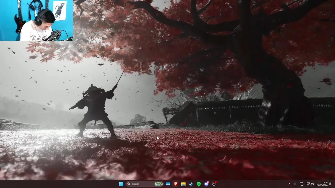Open File Explorer from the taskbar
Viewport: 335px width, 188px height.
click(x=183, y=184)
